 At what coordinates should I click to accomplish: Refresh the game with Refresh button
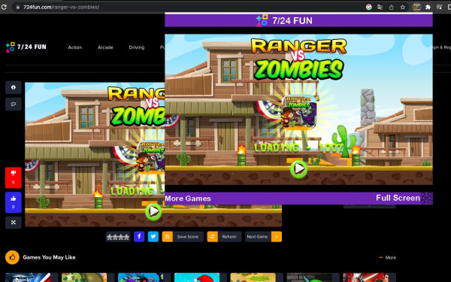coord(224,237)
